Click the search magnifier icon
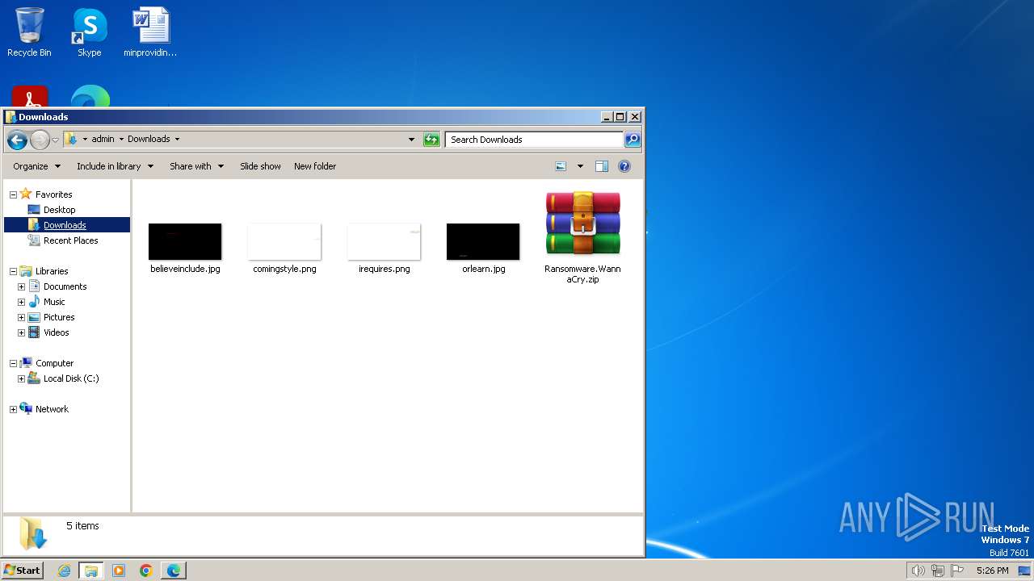 tap(633, 140)
